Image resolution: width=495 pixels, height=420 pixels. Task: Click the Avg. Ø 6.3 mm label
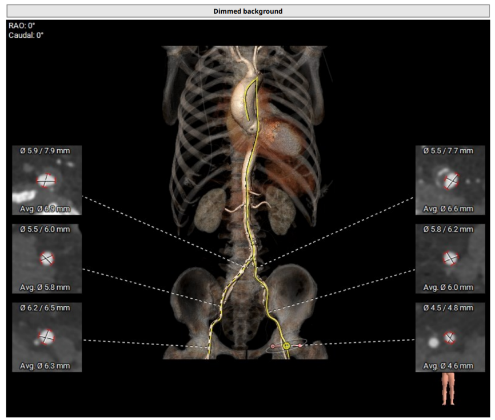click(45, 366)
